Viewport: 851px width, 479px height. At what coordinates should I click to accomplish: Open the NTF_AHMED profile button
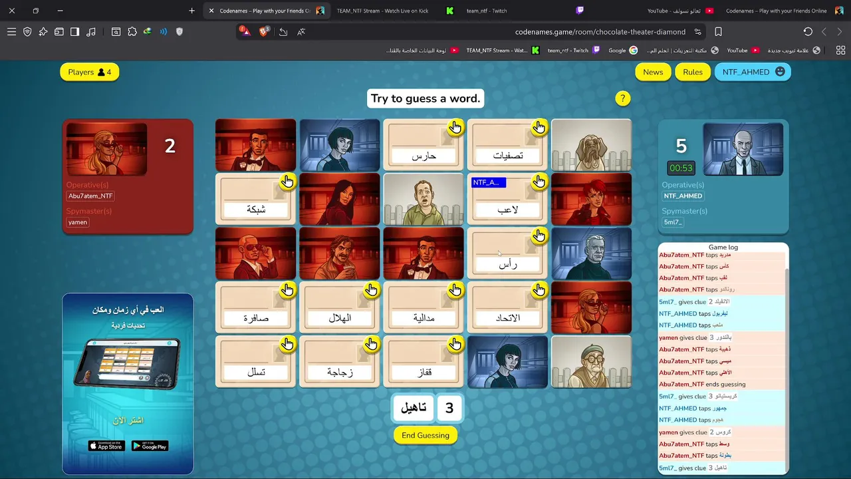[753, 72]
